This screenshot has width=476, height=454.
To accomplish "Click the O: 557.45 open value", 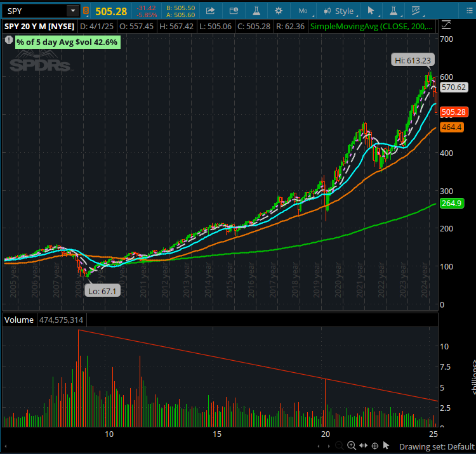I will click(136, 27).
